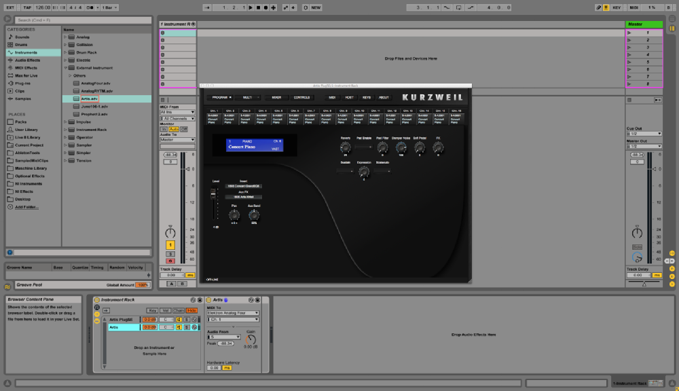Image resolution: width=679 pixels, height=391 pixels.
Task: Click the browser preview button beside search
Action: pos(7,20)
